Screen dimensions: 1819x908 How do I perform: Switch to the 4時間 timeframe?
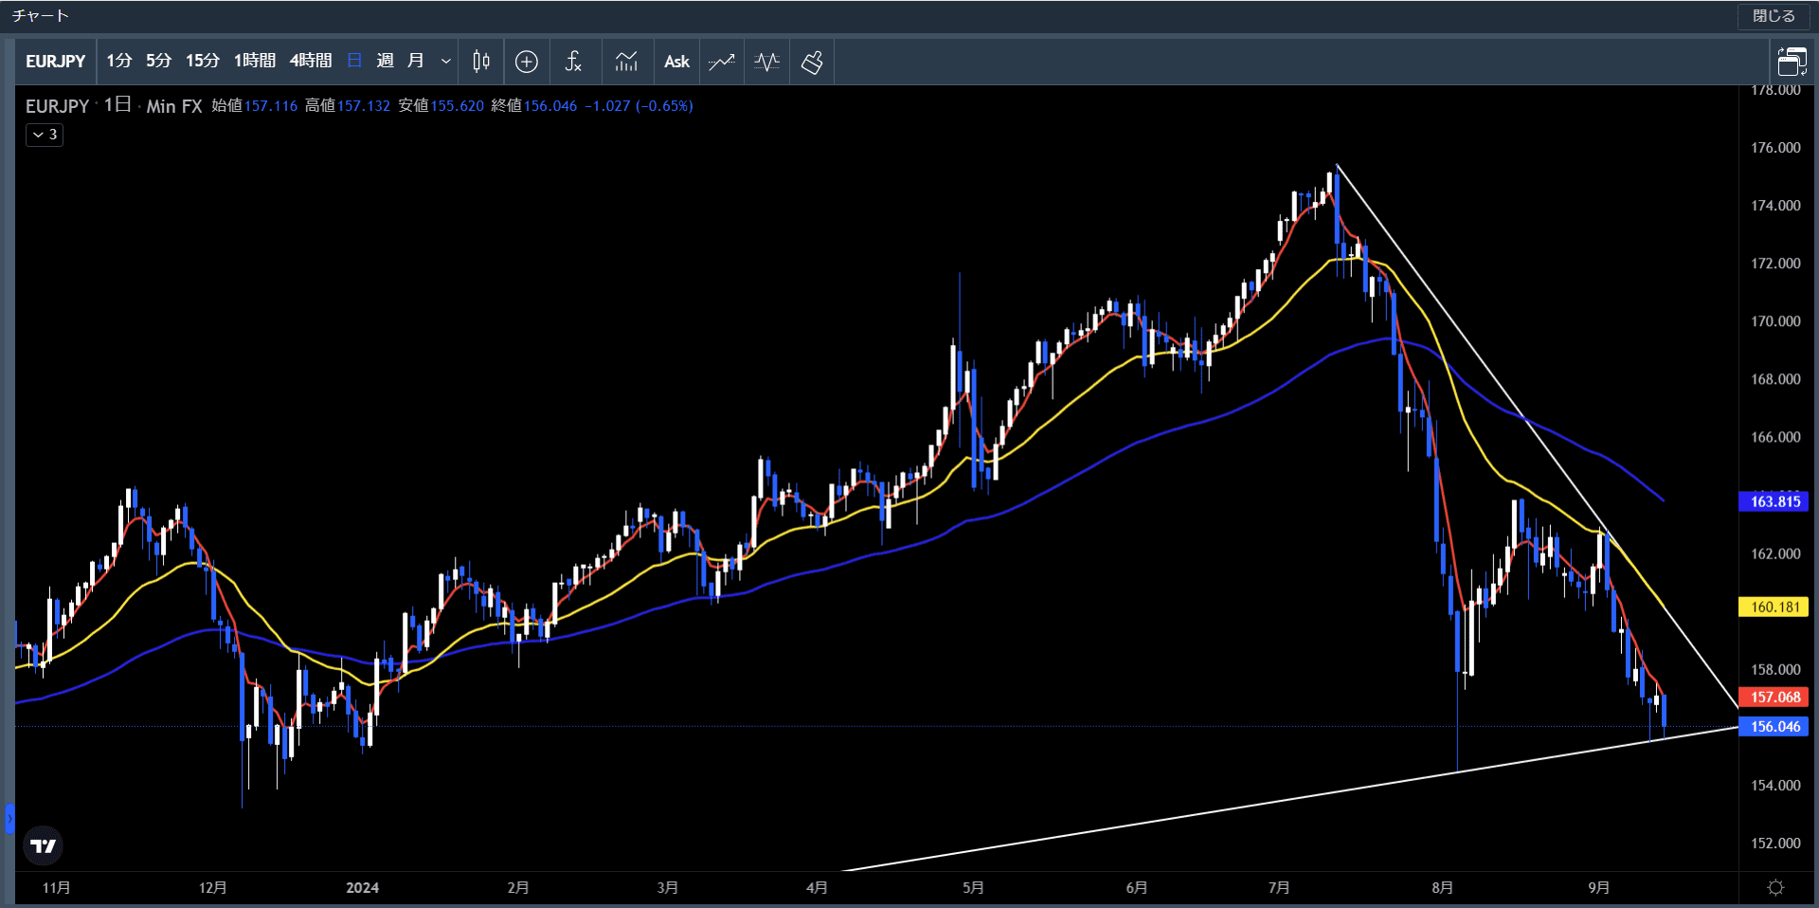pyautogui.click(x=311, y=62)
